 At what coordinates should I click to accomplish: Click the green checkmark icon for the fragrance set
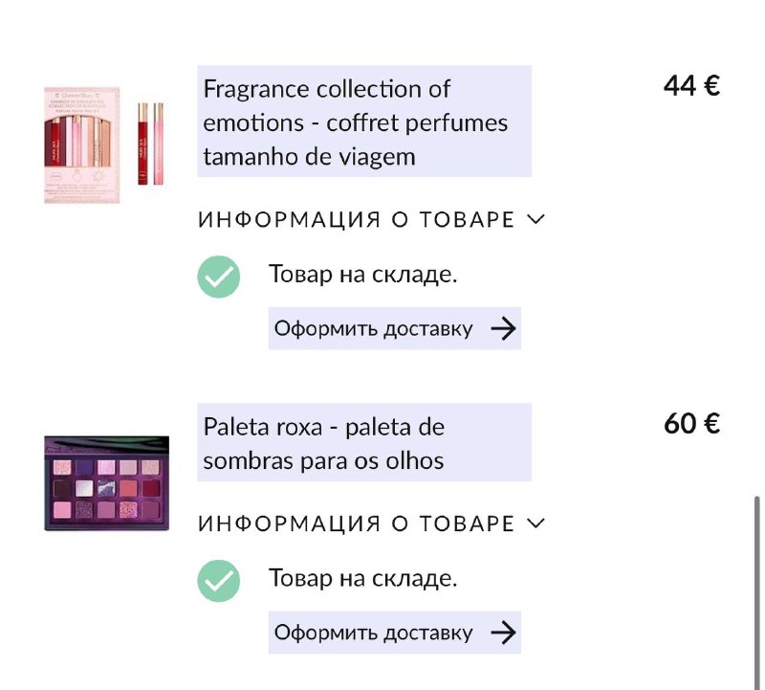(219, 277)
